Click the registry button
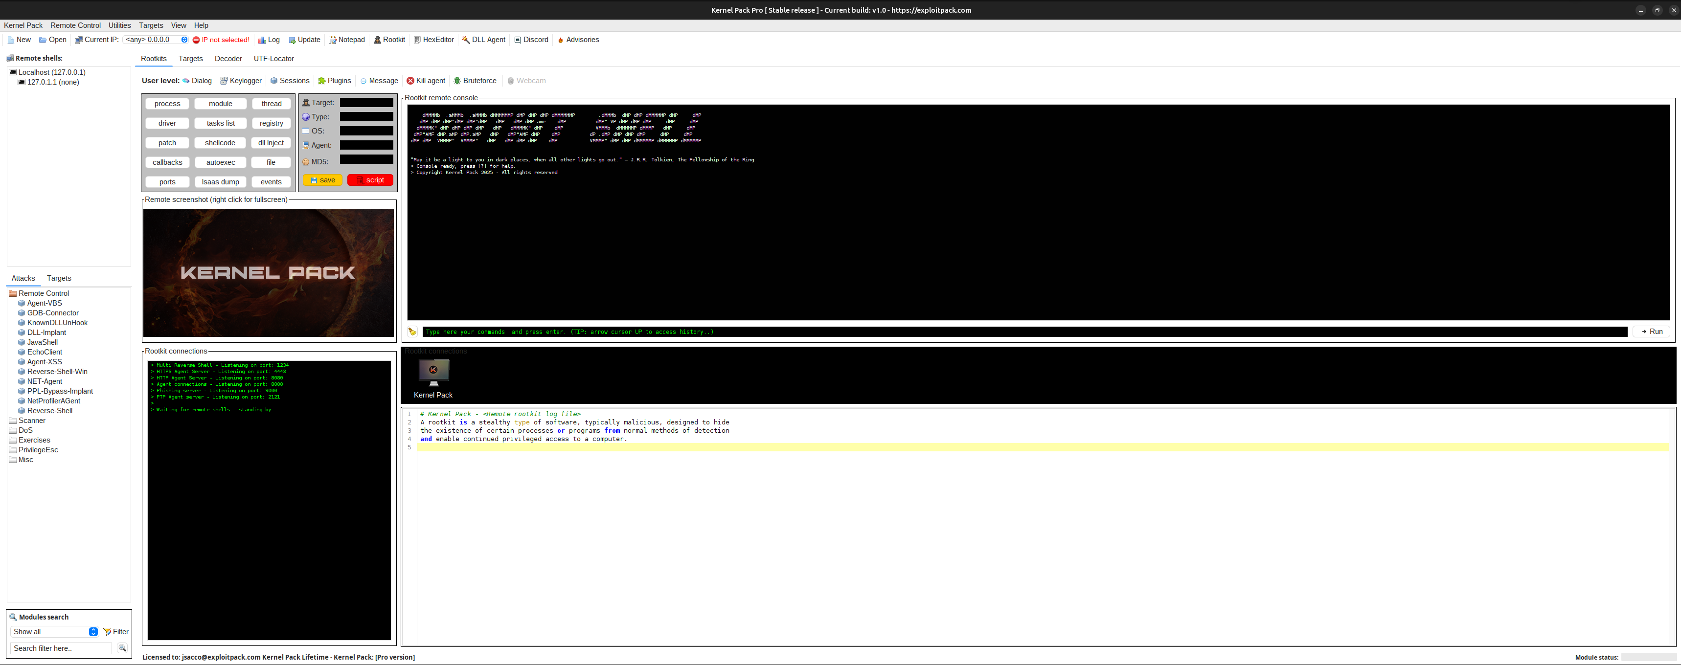This screenshot has width=1681, height=665. pos(271,123)
